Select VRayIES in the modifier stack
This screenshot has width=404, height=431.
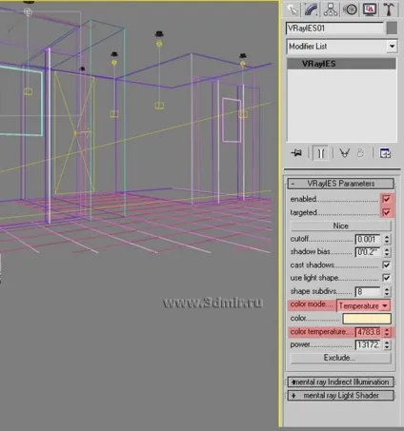[341, 64]
